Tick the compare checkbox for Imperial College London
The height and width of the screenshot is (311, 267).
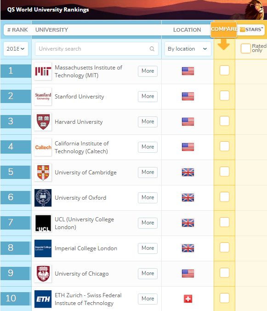click(224, 248)
